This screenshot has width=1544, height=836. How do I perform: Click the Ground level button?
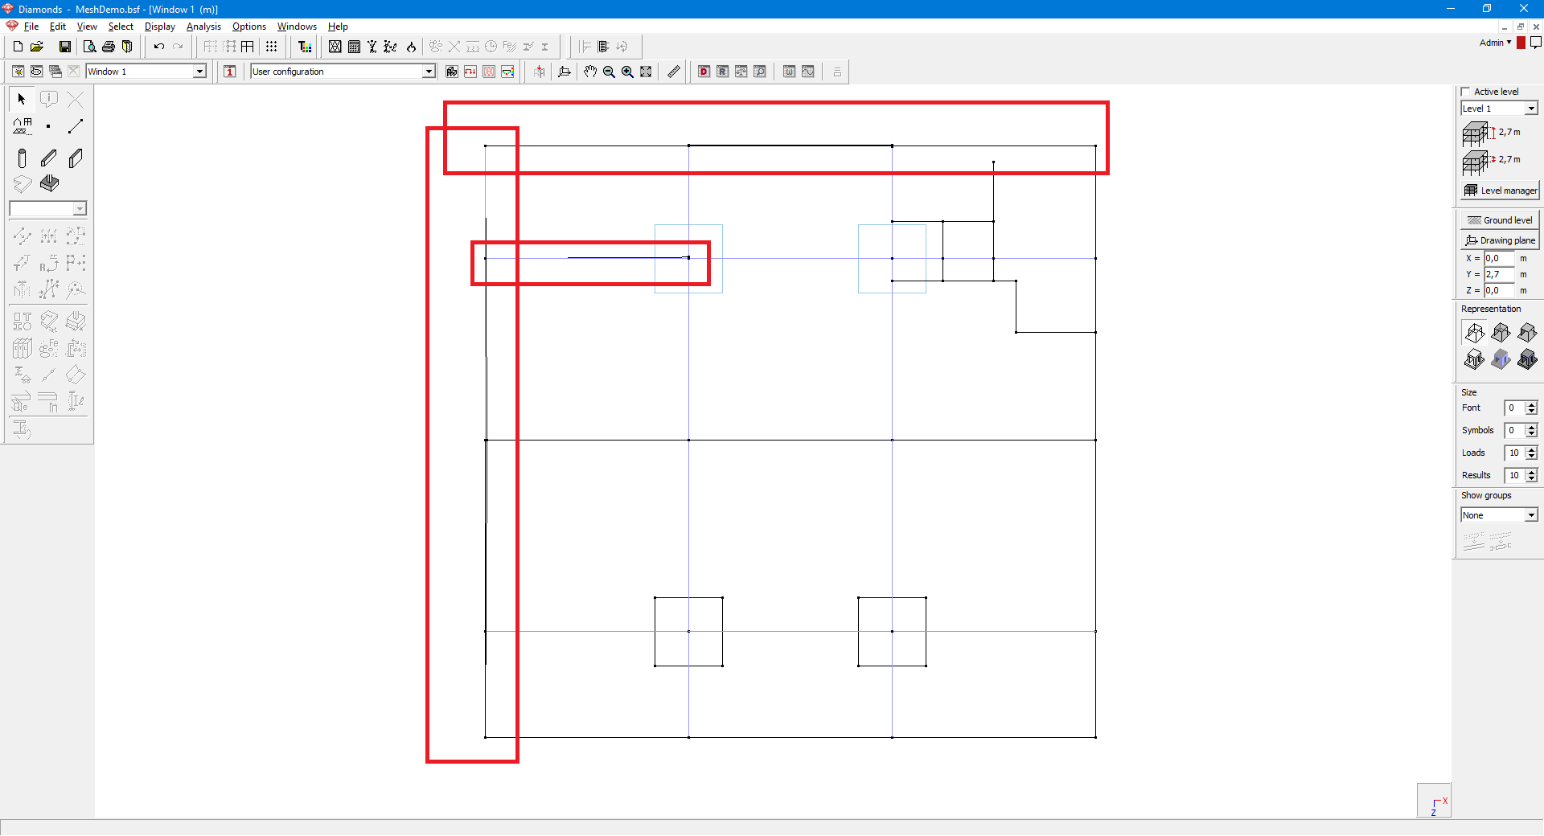[x=1500, y=220]
